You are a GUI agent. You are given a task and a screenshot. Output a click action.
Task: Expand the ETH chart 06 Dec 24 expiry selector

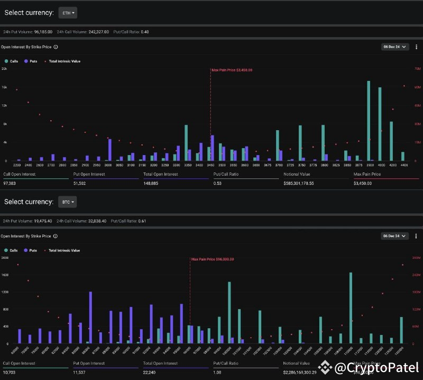394,47
